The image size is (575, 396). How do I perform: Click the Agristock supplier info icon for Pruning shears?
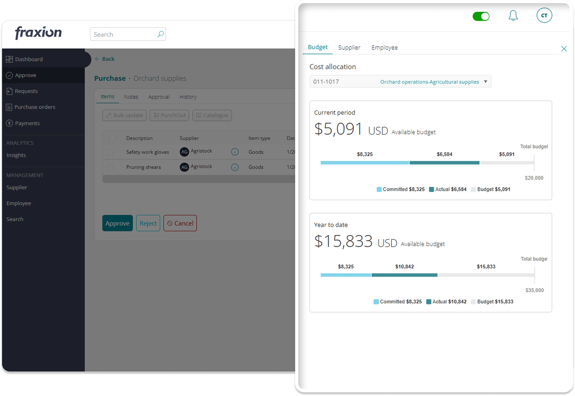click(235, 167)
